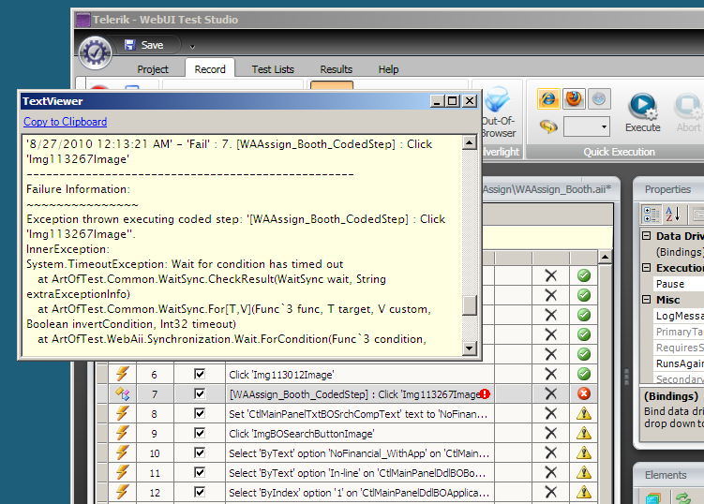The width and height of the screenshot is (704, 504).
Task: Select the Pause property row
Action: [679, 284]
